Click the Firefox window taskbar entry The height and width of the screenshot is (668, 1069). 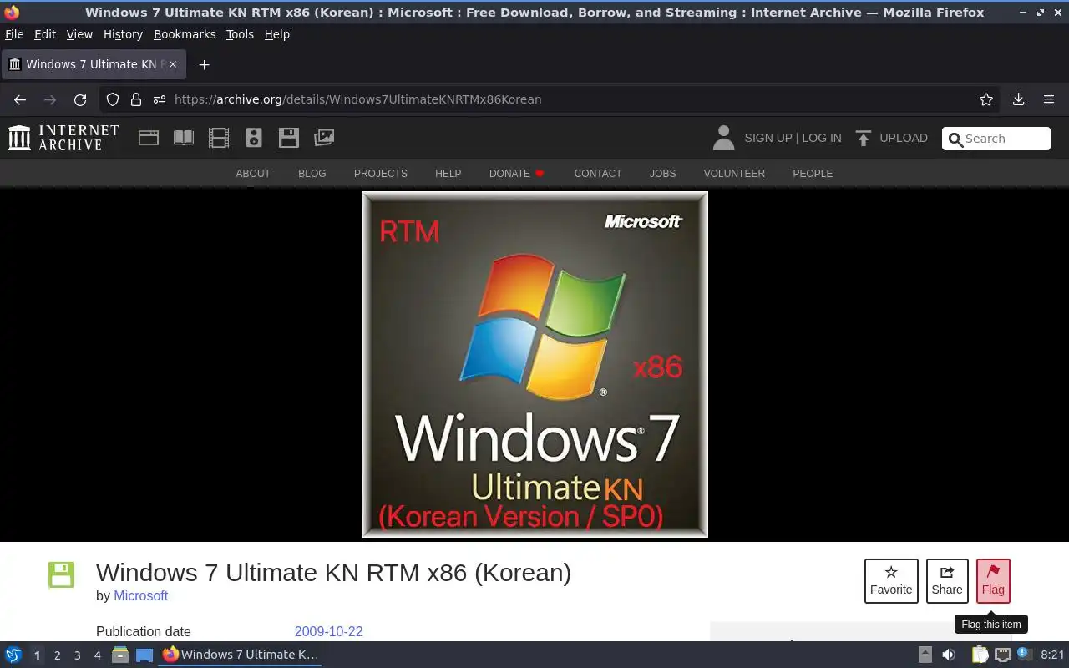241,655
